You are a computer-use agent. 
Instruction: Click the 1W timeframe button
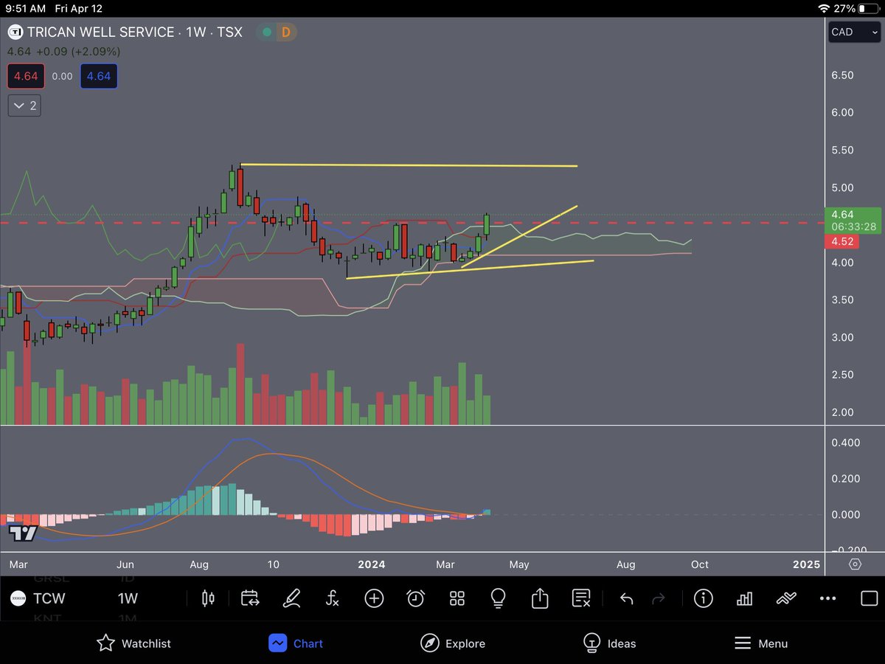(x=127, y=598)
